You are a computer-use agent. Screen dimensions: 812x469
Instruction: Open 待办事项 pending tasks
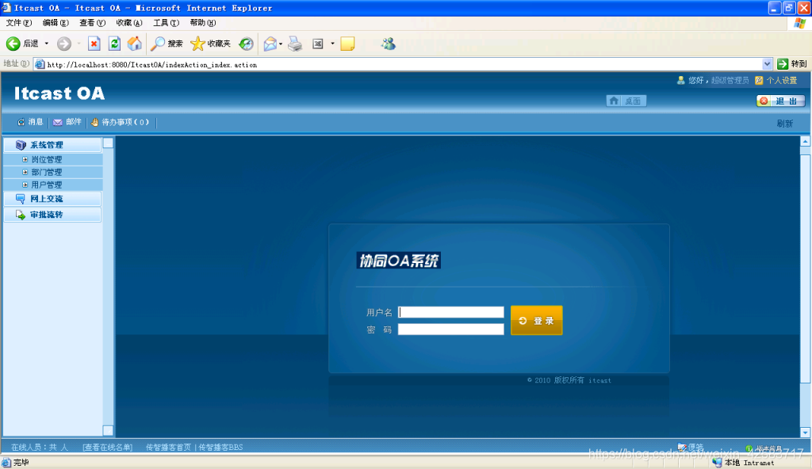pyautogui.click(x=121, y=122)
